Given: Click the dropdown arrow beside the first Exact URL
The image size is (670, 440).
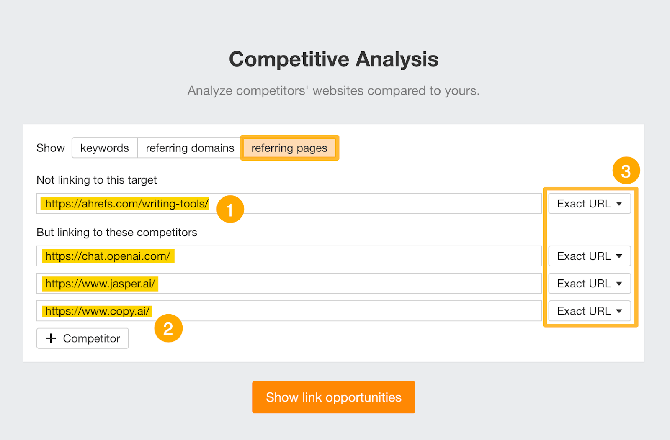Looking at the screenshot, I should 619,204.
